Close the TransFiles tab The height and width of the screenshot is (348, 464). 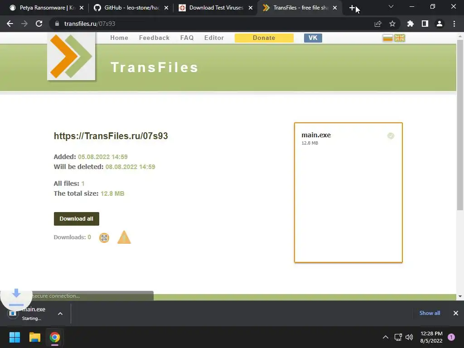pyautogui.click(x=335, y=8)
